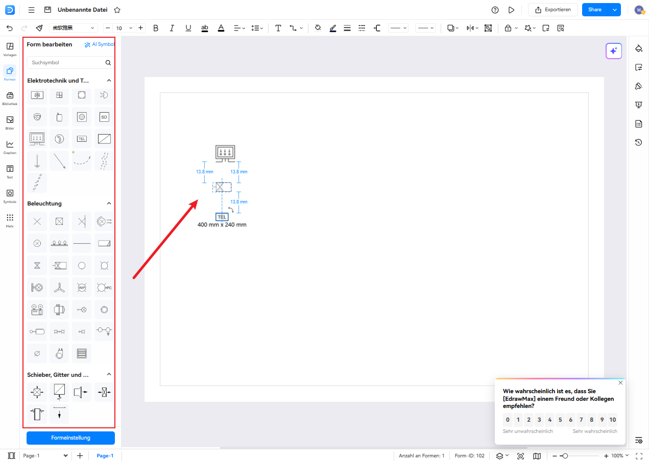649x462 pixels.
Task: Open the AI Symbol tab
Action: pyautogui.click(x=99, y=44)
